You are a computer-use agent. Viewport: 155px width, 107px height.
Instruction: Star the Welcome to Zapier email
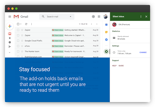coord(22,35)
